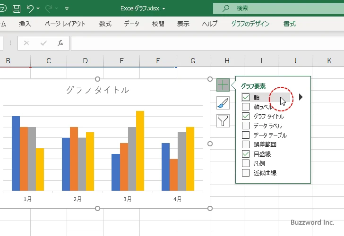
Task: Click the search magnifier icon
Action: pos(225,8)
